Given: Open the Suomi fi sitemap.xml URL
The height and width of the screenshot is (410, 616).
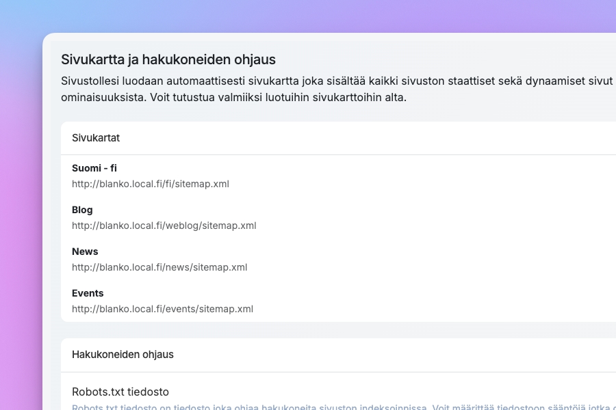Looking at the screenshot, I should point(150,184).
